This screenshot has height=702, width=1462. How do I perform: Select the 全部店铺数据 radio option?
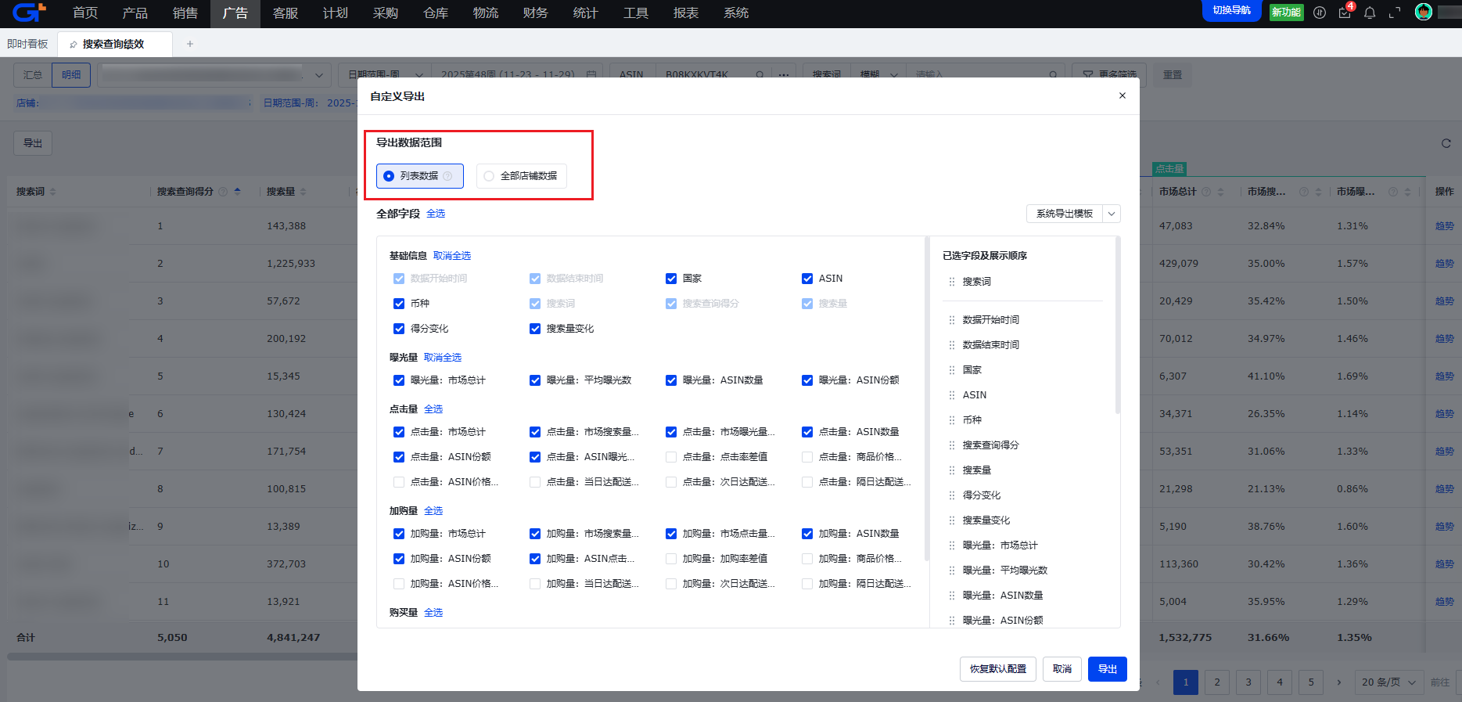point(490,176)
